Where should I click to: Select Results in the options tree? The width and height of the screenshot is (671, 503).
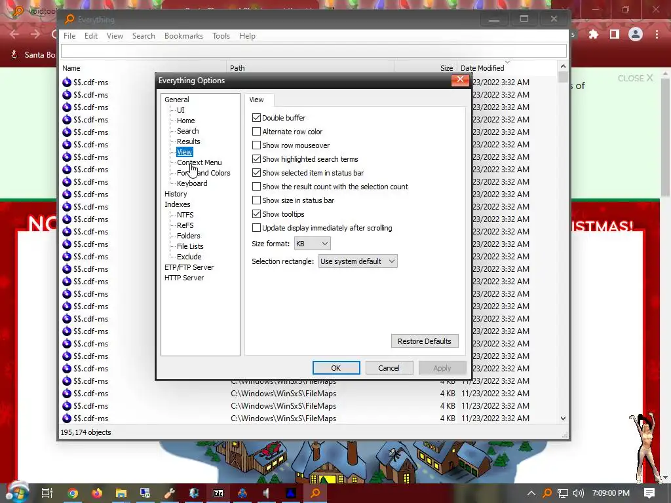tap(188, 141)
